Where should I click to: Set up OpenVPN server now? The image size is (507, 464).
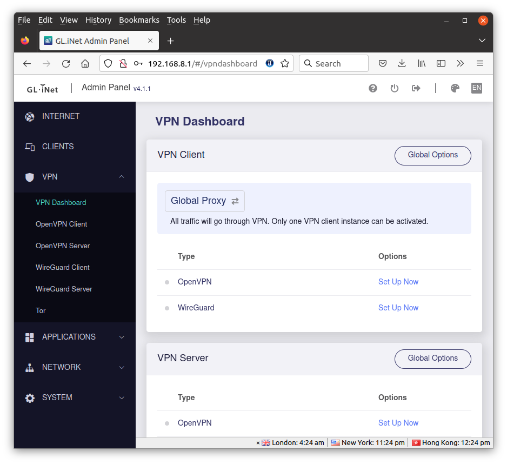click(398, 423)
